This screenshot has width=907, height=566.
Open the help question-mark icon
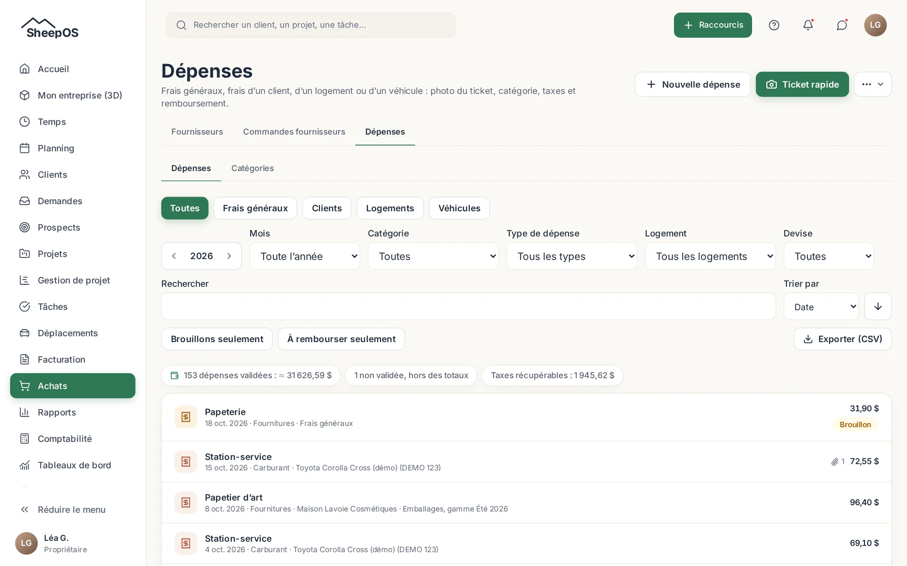pyautogui.click(x=774, y=25)
